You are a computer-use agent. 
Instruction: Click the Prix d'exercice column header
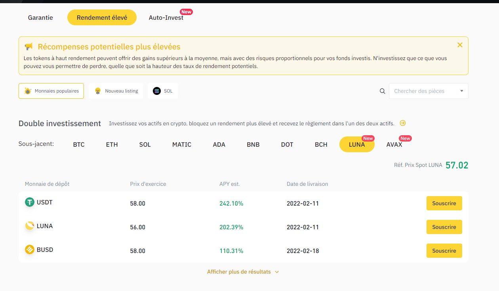[148, 184]
